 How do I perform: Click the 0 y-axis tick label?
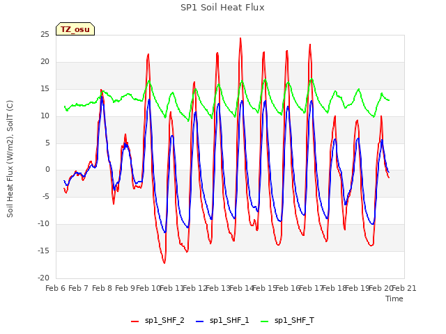(47, 170)
